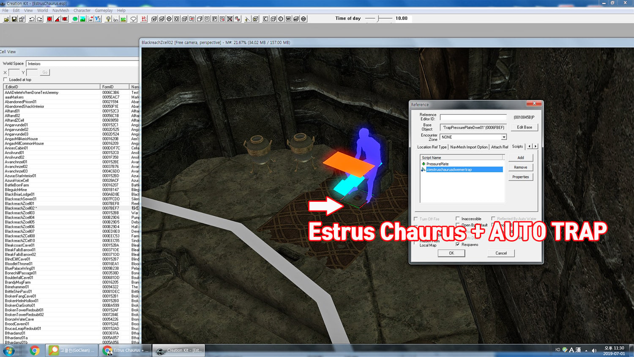Click the circled W toolbar icon
The image size is (634, 357).
303,19
